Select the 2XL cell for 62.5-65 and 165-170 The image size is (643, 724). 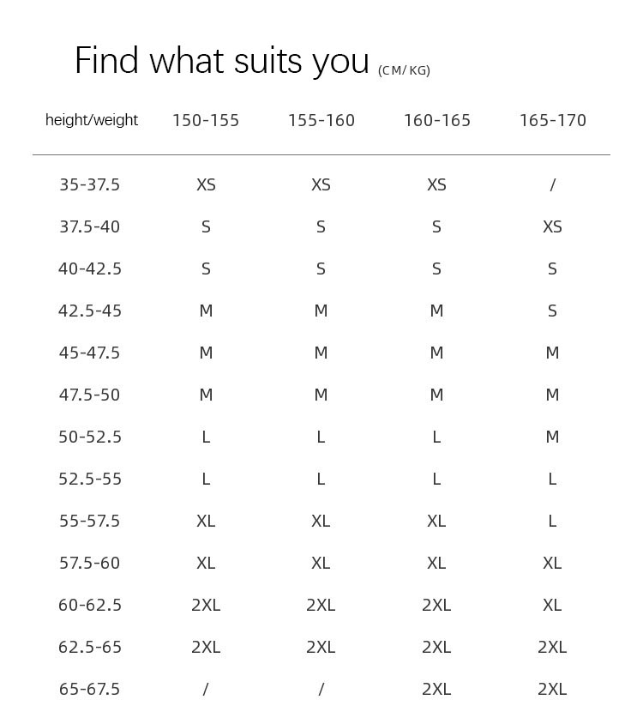pos(553,647)
